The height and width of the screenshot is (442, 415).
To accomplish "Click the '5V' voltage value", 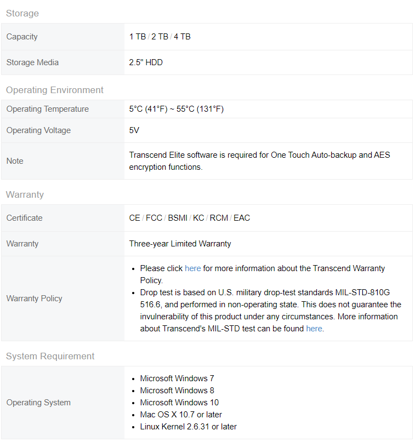I will coord(135,130).
